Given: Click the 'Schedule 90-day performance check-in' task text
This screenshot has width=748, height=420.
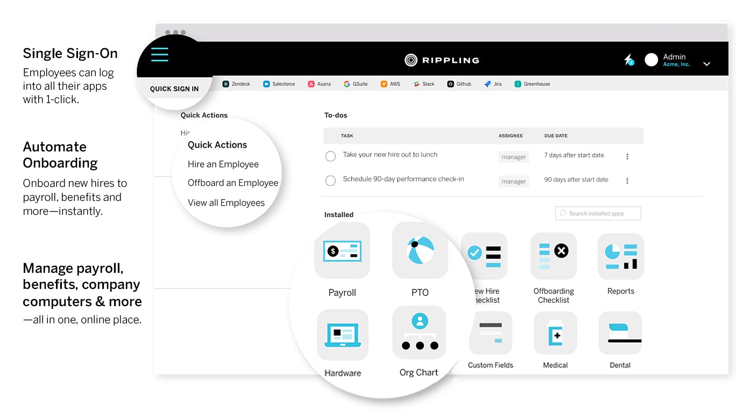Looking at the screenshot, I should (x=404, y=179).
